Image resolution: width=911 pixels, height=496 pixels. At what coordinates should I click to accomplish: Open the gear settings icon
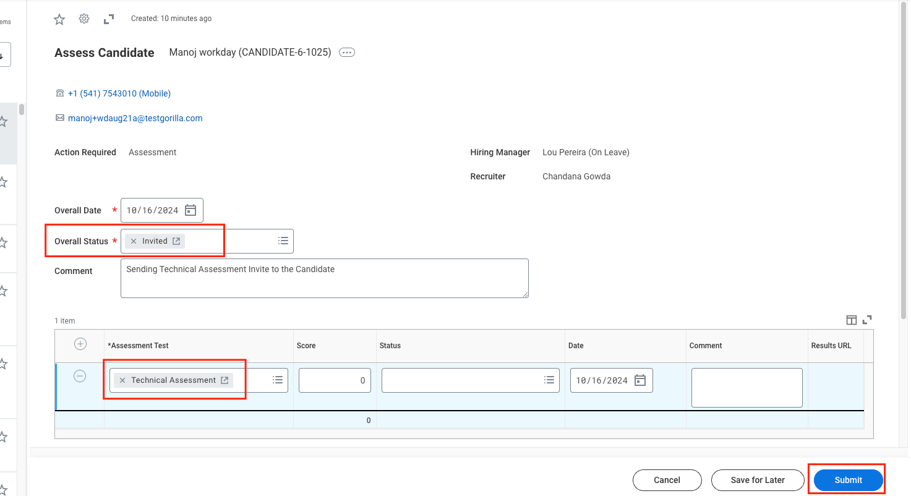pyautogui.click(x=83, y=19)
